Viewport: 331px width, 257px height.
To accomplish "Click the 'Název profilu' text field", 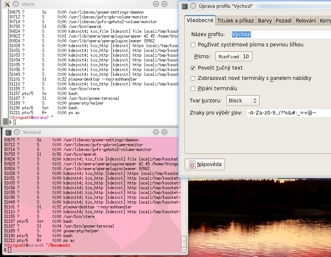I will 281,34.
